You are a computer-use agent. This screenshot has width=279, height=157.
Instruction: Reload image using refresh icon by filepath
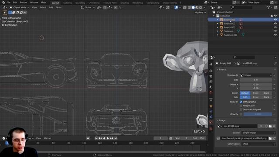pyautogui.click(x=274, y=138)
